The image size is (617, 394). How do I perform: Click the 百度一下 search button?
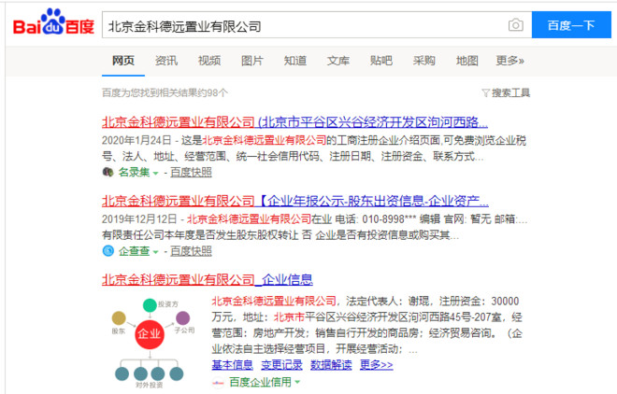[571, 25]
